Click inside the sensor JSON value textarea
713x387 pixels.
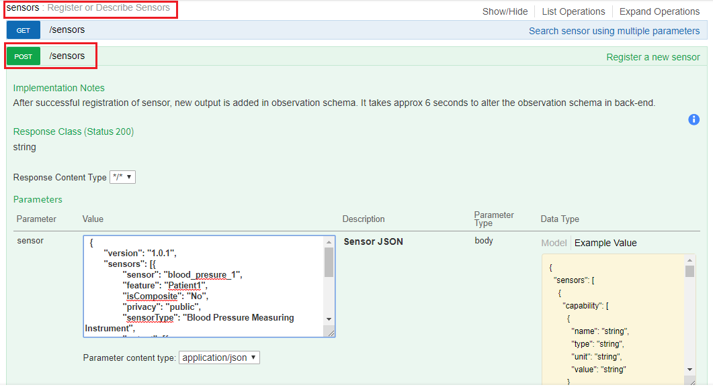pos(204,286)
